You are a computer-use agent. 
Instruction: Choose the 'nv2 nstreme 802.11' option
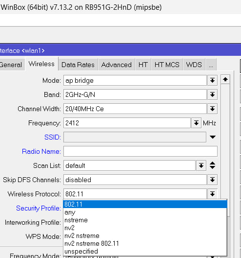145,243
